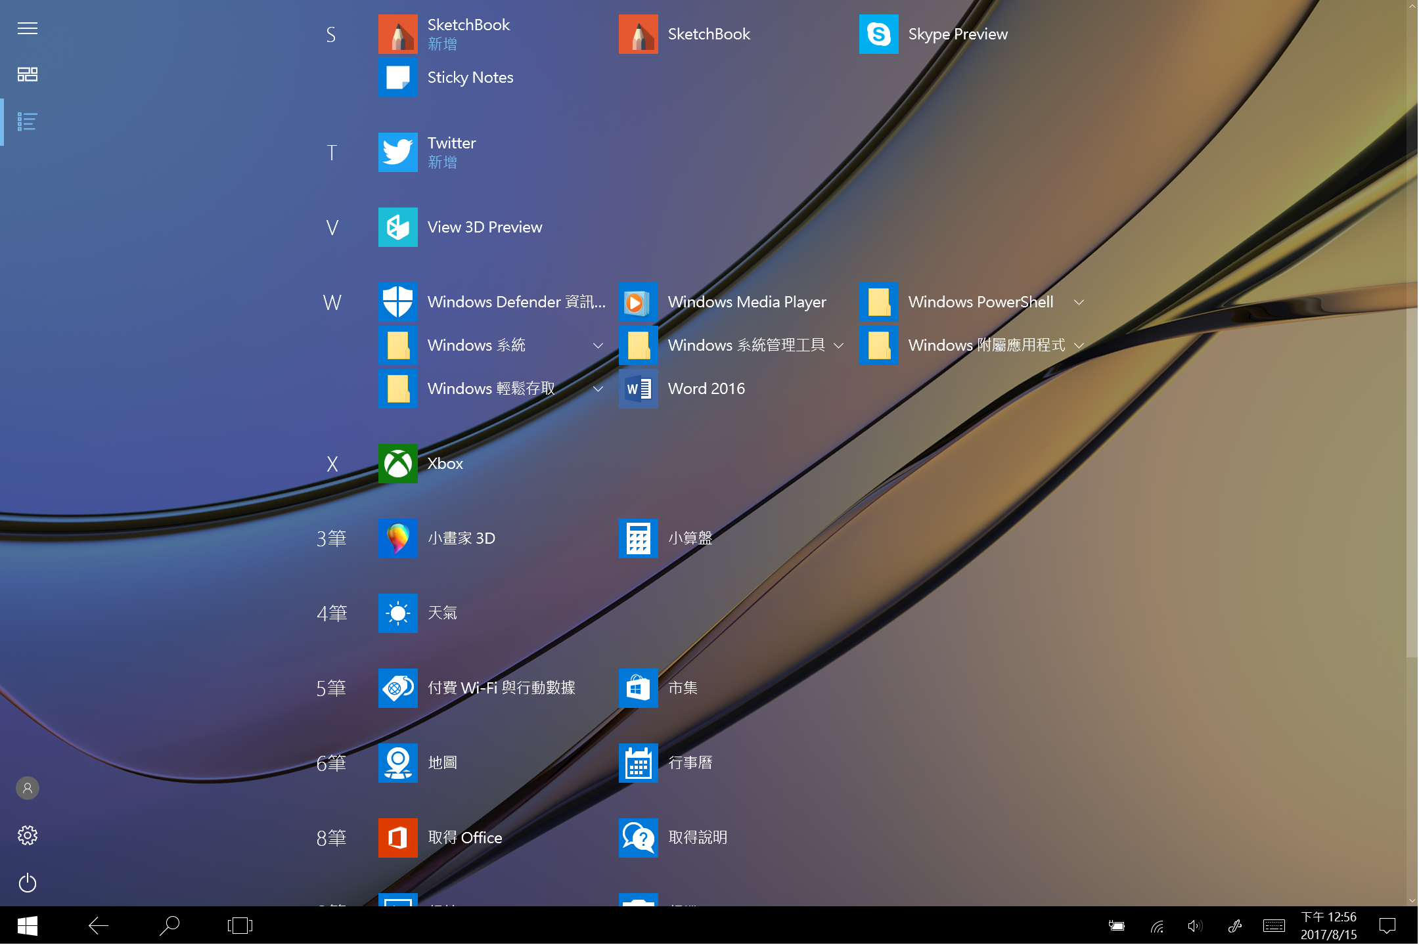
Task: Switch to all apps list view
Action: tap(28, 121)
